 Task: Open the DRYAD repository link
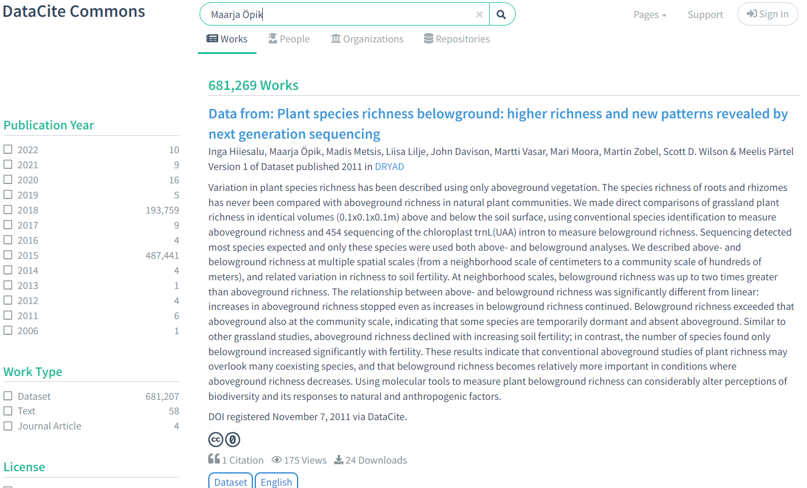(389, 167)
